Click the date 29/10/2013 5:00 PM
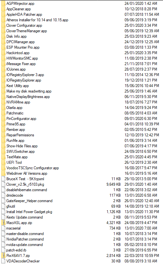This screenshot has height=265, width=163. pos(141,179)
